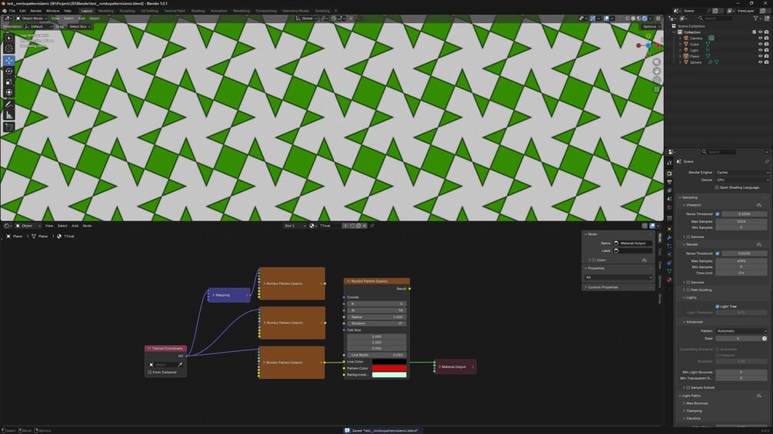Collapse the Sampling panel
Viewport: 773px width, 434px height.
[689, 197]
